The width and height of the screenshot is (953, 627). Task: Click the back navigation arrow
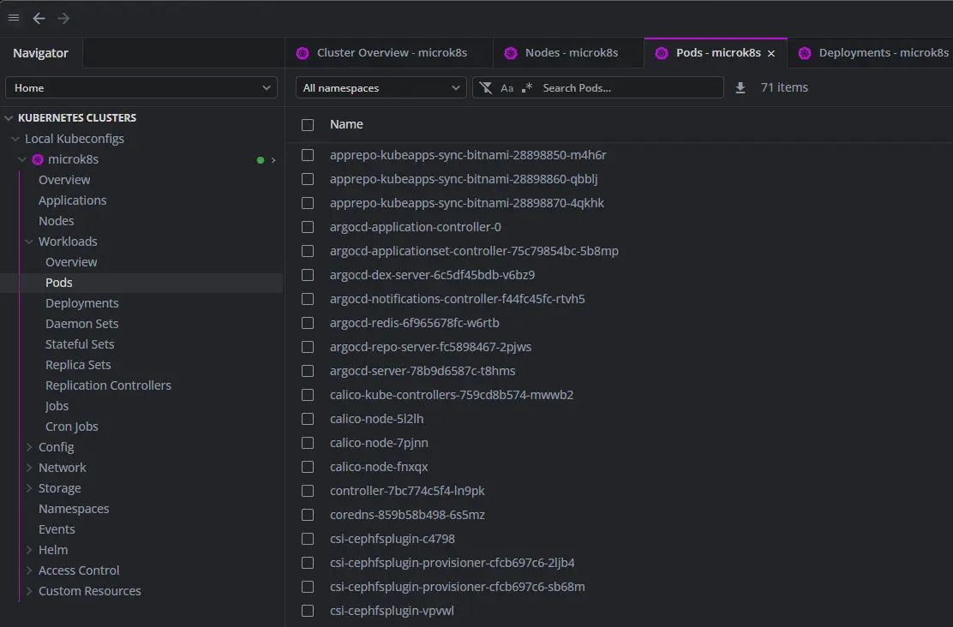click(39, 18)
